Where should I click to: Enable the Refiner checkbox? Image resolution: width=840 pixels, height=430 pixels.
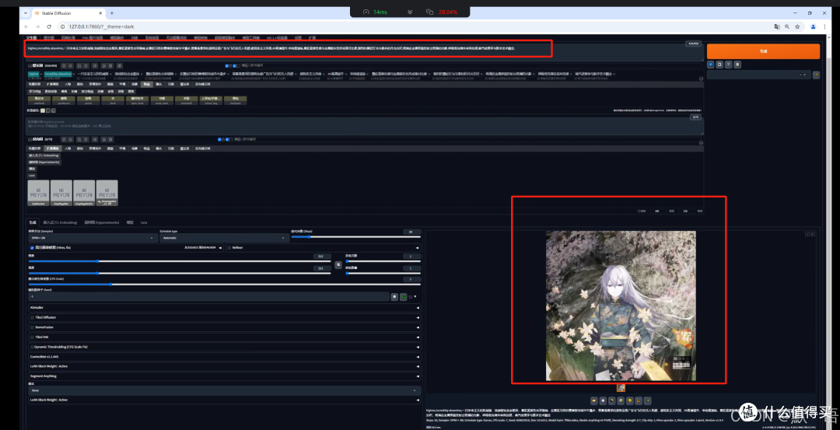pos(229,248)
